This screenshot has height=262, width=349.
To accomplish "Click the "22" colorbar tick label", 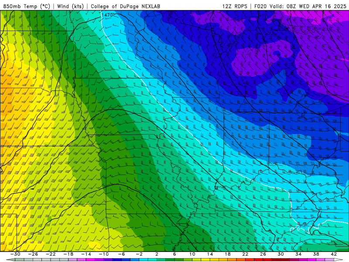I will coord(245,254).
